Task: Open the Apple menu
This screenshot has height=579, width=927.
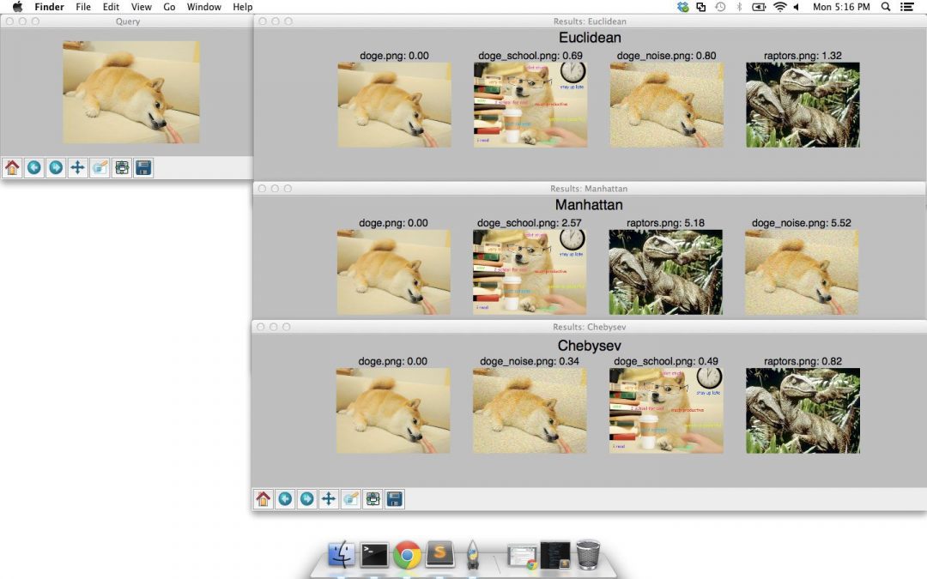Action: (x=18, y=7)
